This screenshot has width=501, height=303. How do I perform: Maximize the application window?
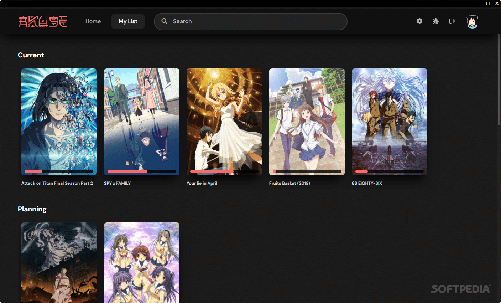[x=488, y=4]
